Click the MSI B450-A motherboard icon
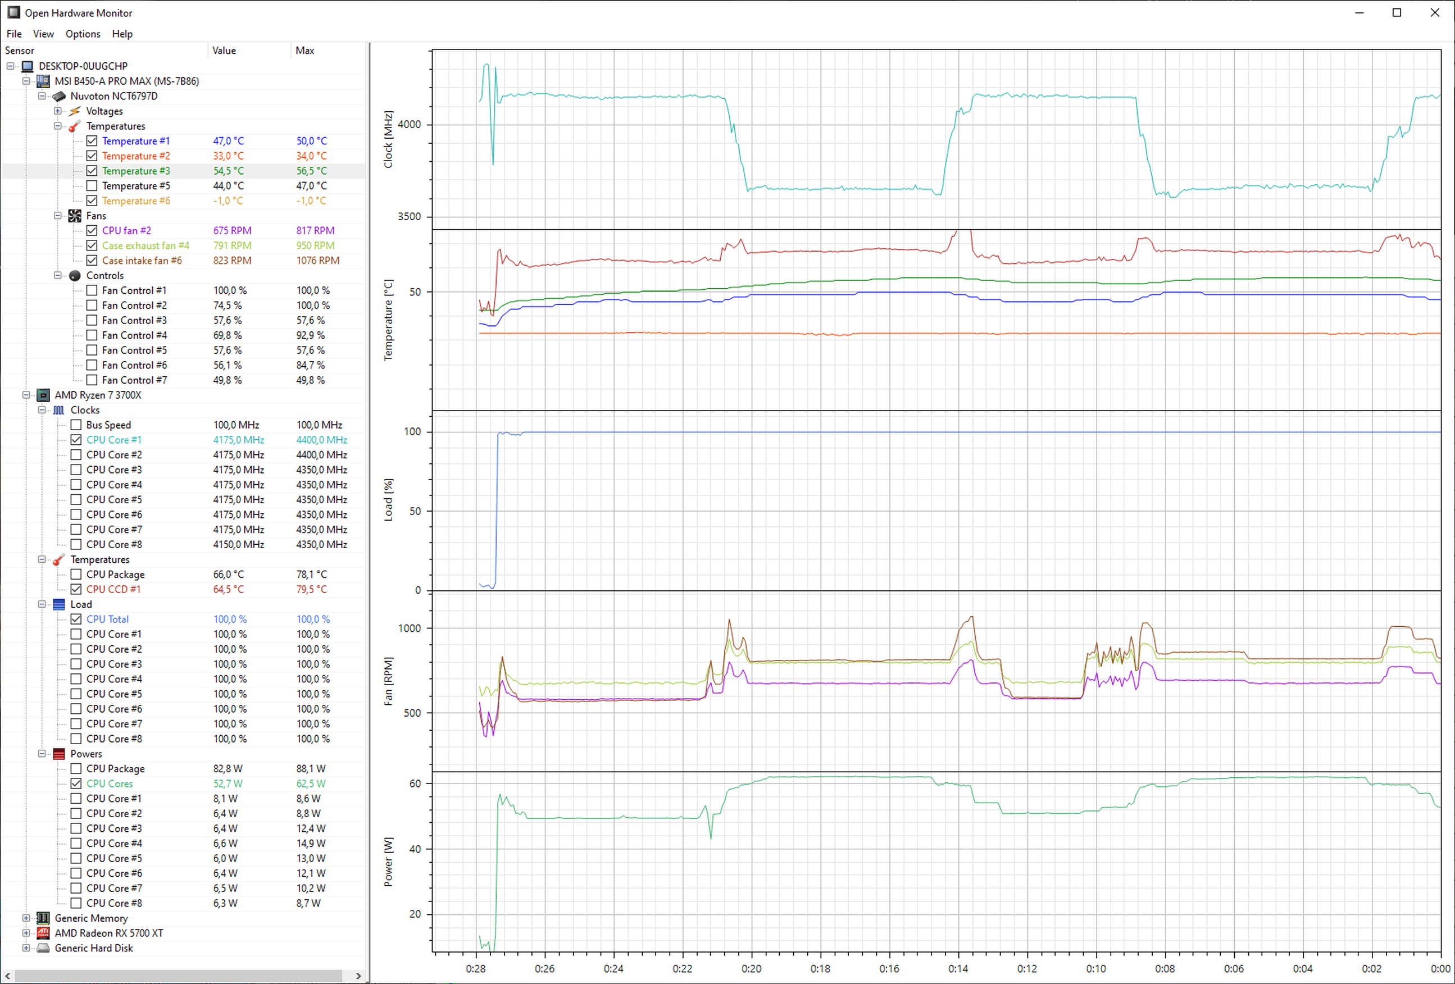This screenshot has width=1455, height=984. click(x=43, y=81)
